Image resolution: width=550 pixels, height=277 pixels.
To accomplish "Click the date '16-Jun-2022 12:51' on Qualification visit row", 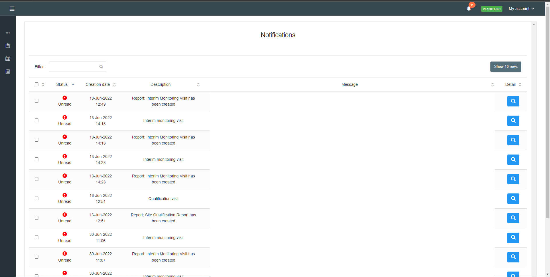I will (x=101, y=199).
